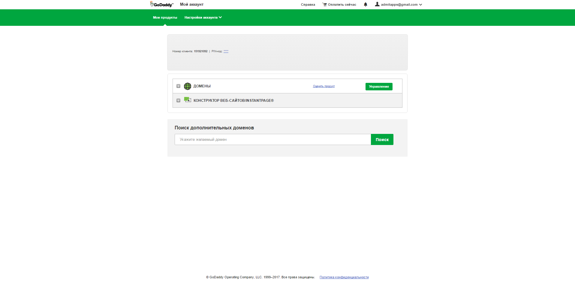The image size is (575, 284).
Task: Open the notifications bell icon
Action: (x=366, y=4)
